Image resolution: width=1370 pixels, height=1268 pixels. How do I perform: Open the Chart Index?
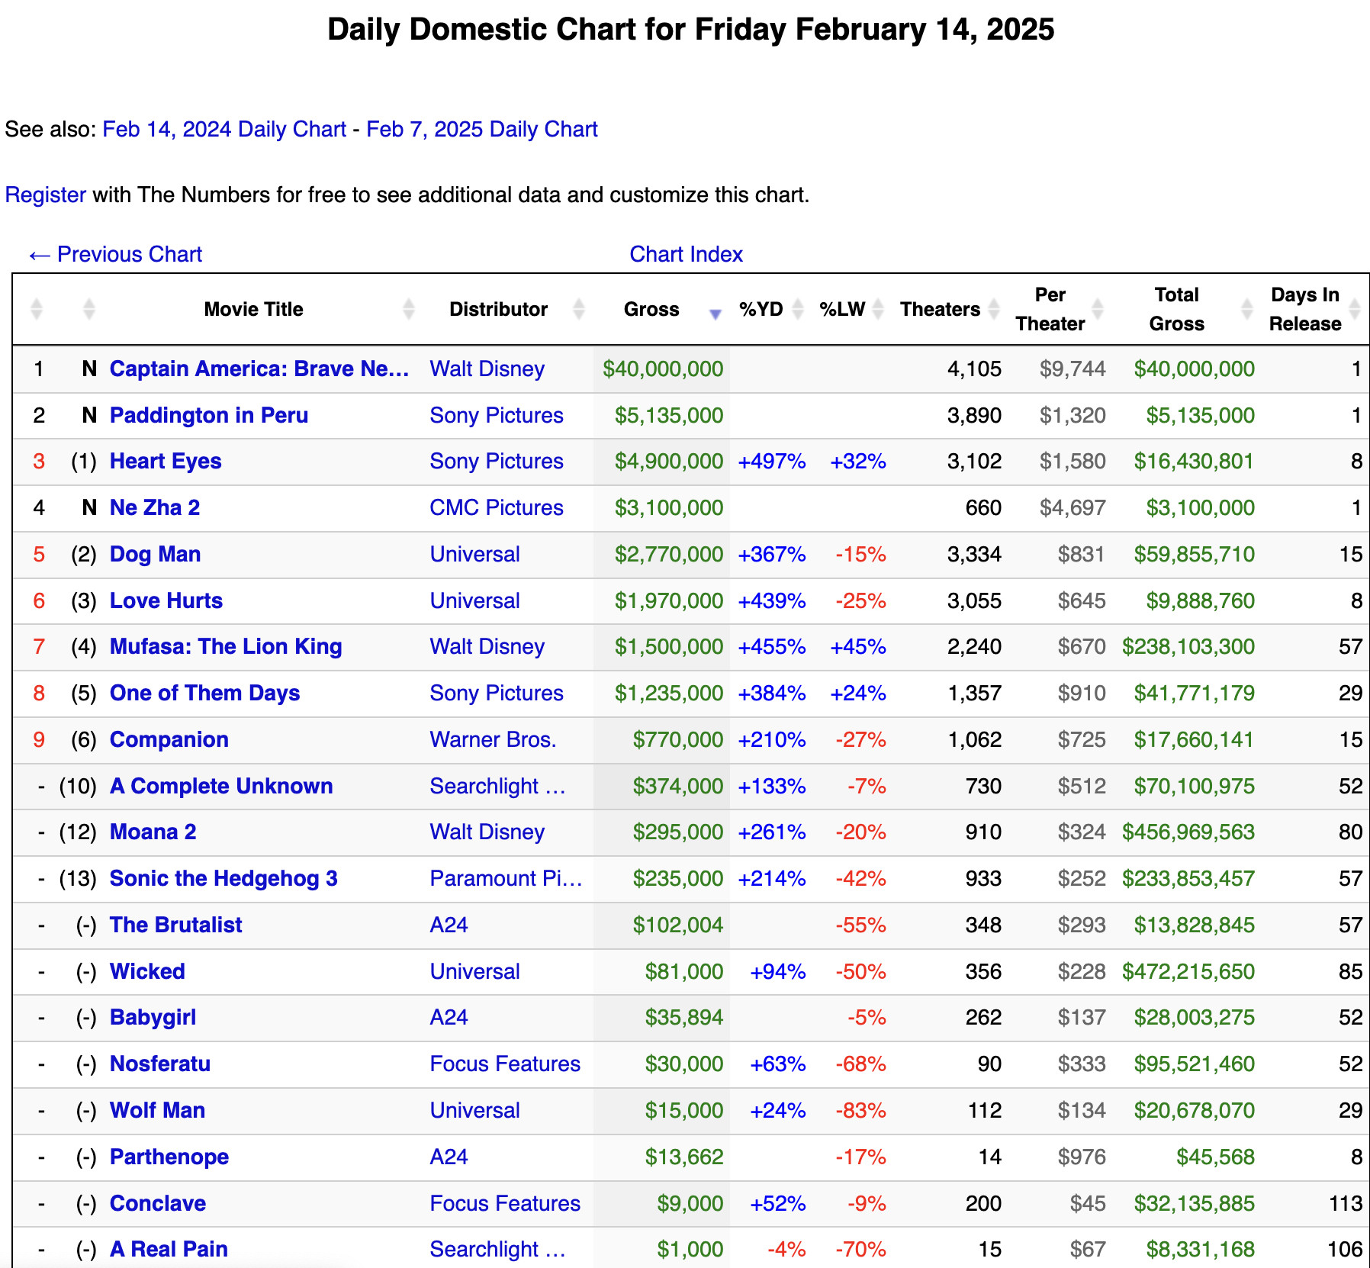click(686, 254)
